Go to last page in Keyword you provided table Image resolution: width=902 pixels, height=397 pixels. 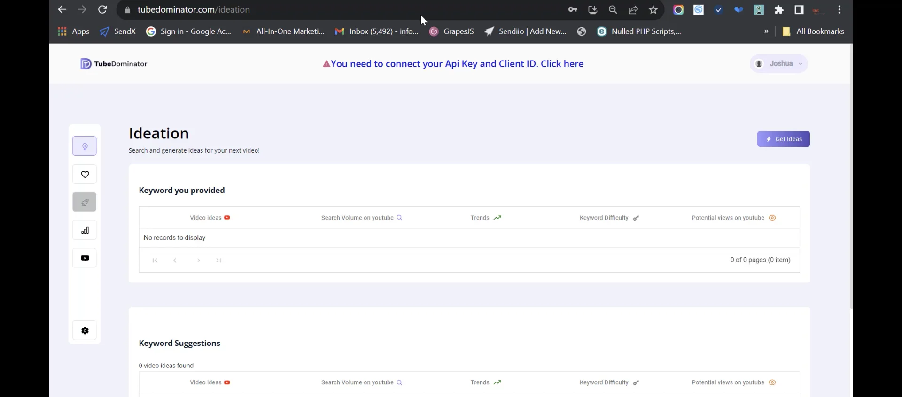[x=218, y=260]
